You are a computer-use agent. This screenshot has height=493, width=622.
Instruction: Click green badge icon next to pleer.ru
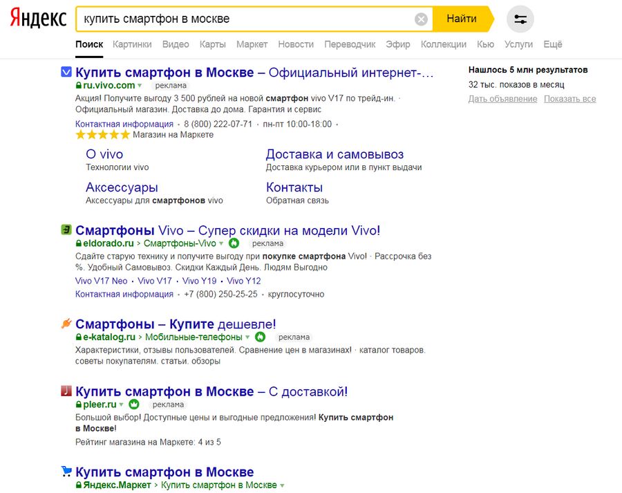(134, 404)
